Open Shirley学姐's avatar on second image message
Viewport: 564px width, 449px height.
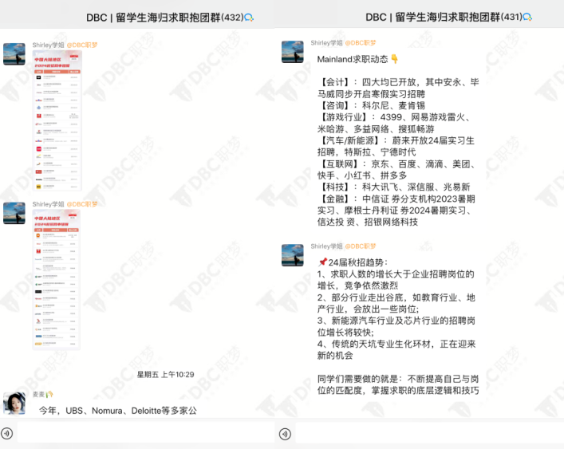(14, 213)
